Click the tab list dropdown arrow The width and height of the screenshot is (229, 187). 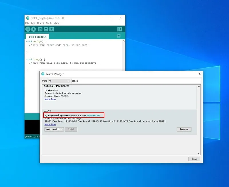point(118,36)
